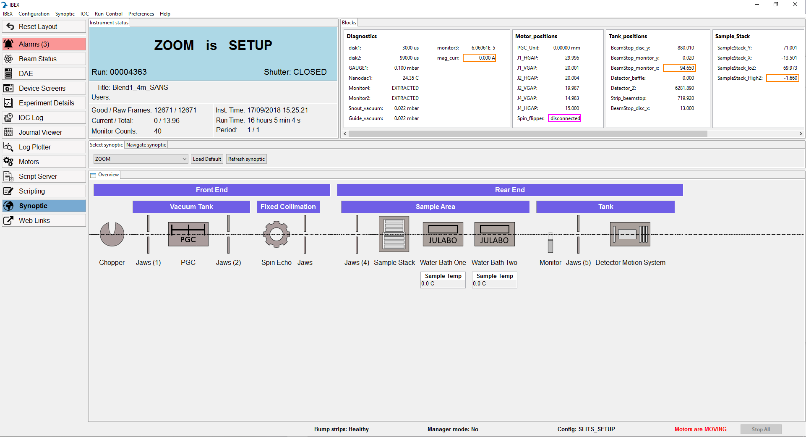Click the Blocks scroll right arrow
This screenshot has width=806, height=437.
801,134
